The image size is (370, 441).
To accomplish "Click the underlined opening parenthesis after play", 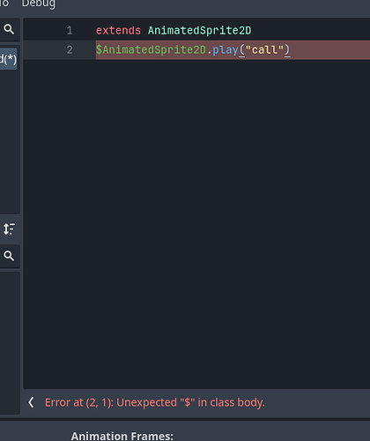I will 241,50.
